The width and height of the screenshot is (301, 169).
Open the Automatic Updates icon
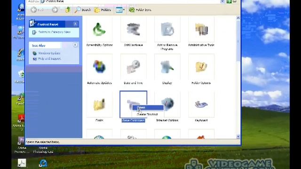(x=99, y=67)
